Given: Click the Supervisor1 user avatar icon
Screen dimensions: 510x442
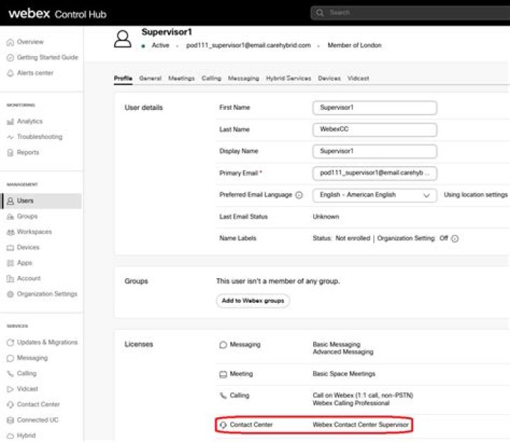Looking at the screenshot, I should [x=123, y=39].
